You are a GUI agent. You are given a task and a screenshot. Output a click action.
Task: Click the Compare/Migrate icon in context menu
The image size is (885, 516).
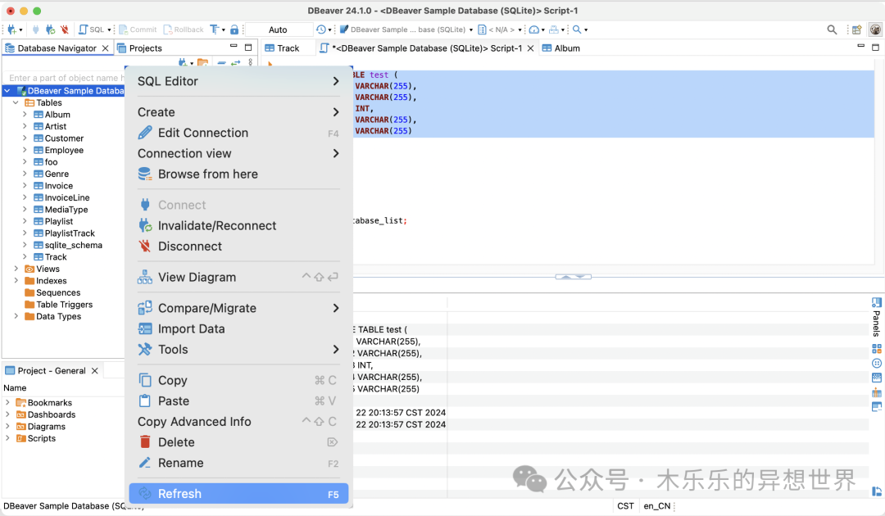point(145,308)
